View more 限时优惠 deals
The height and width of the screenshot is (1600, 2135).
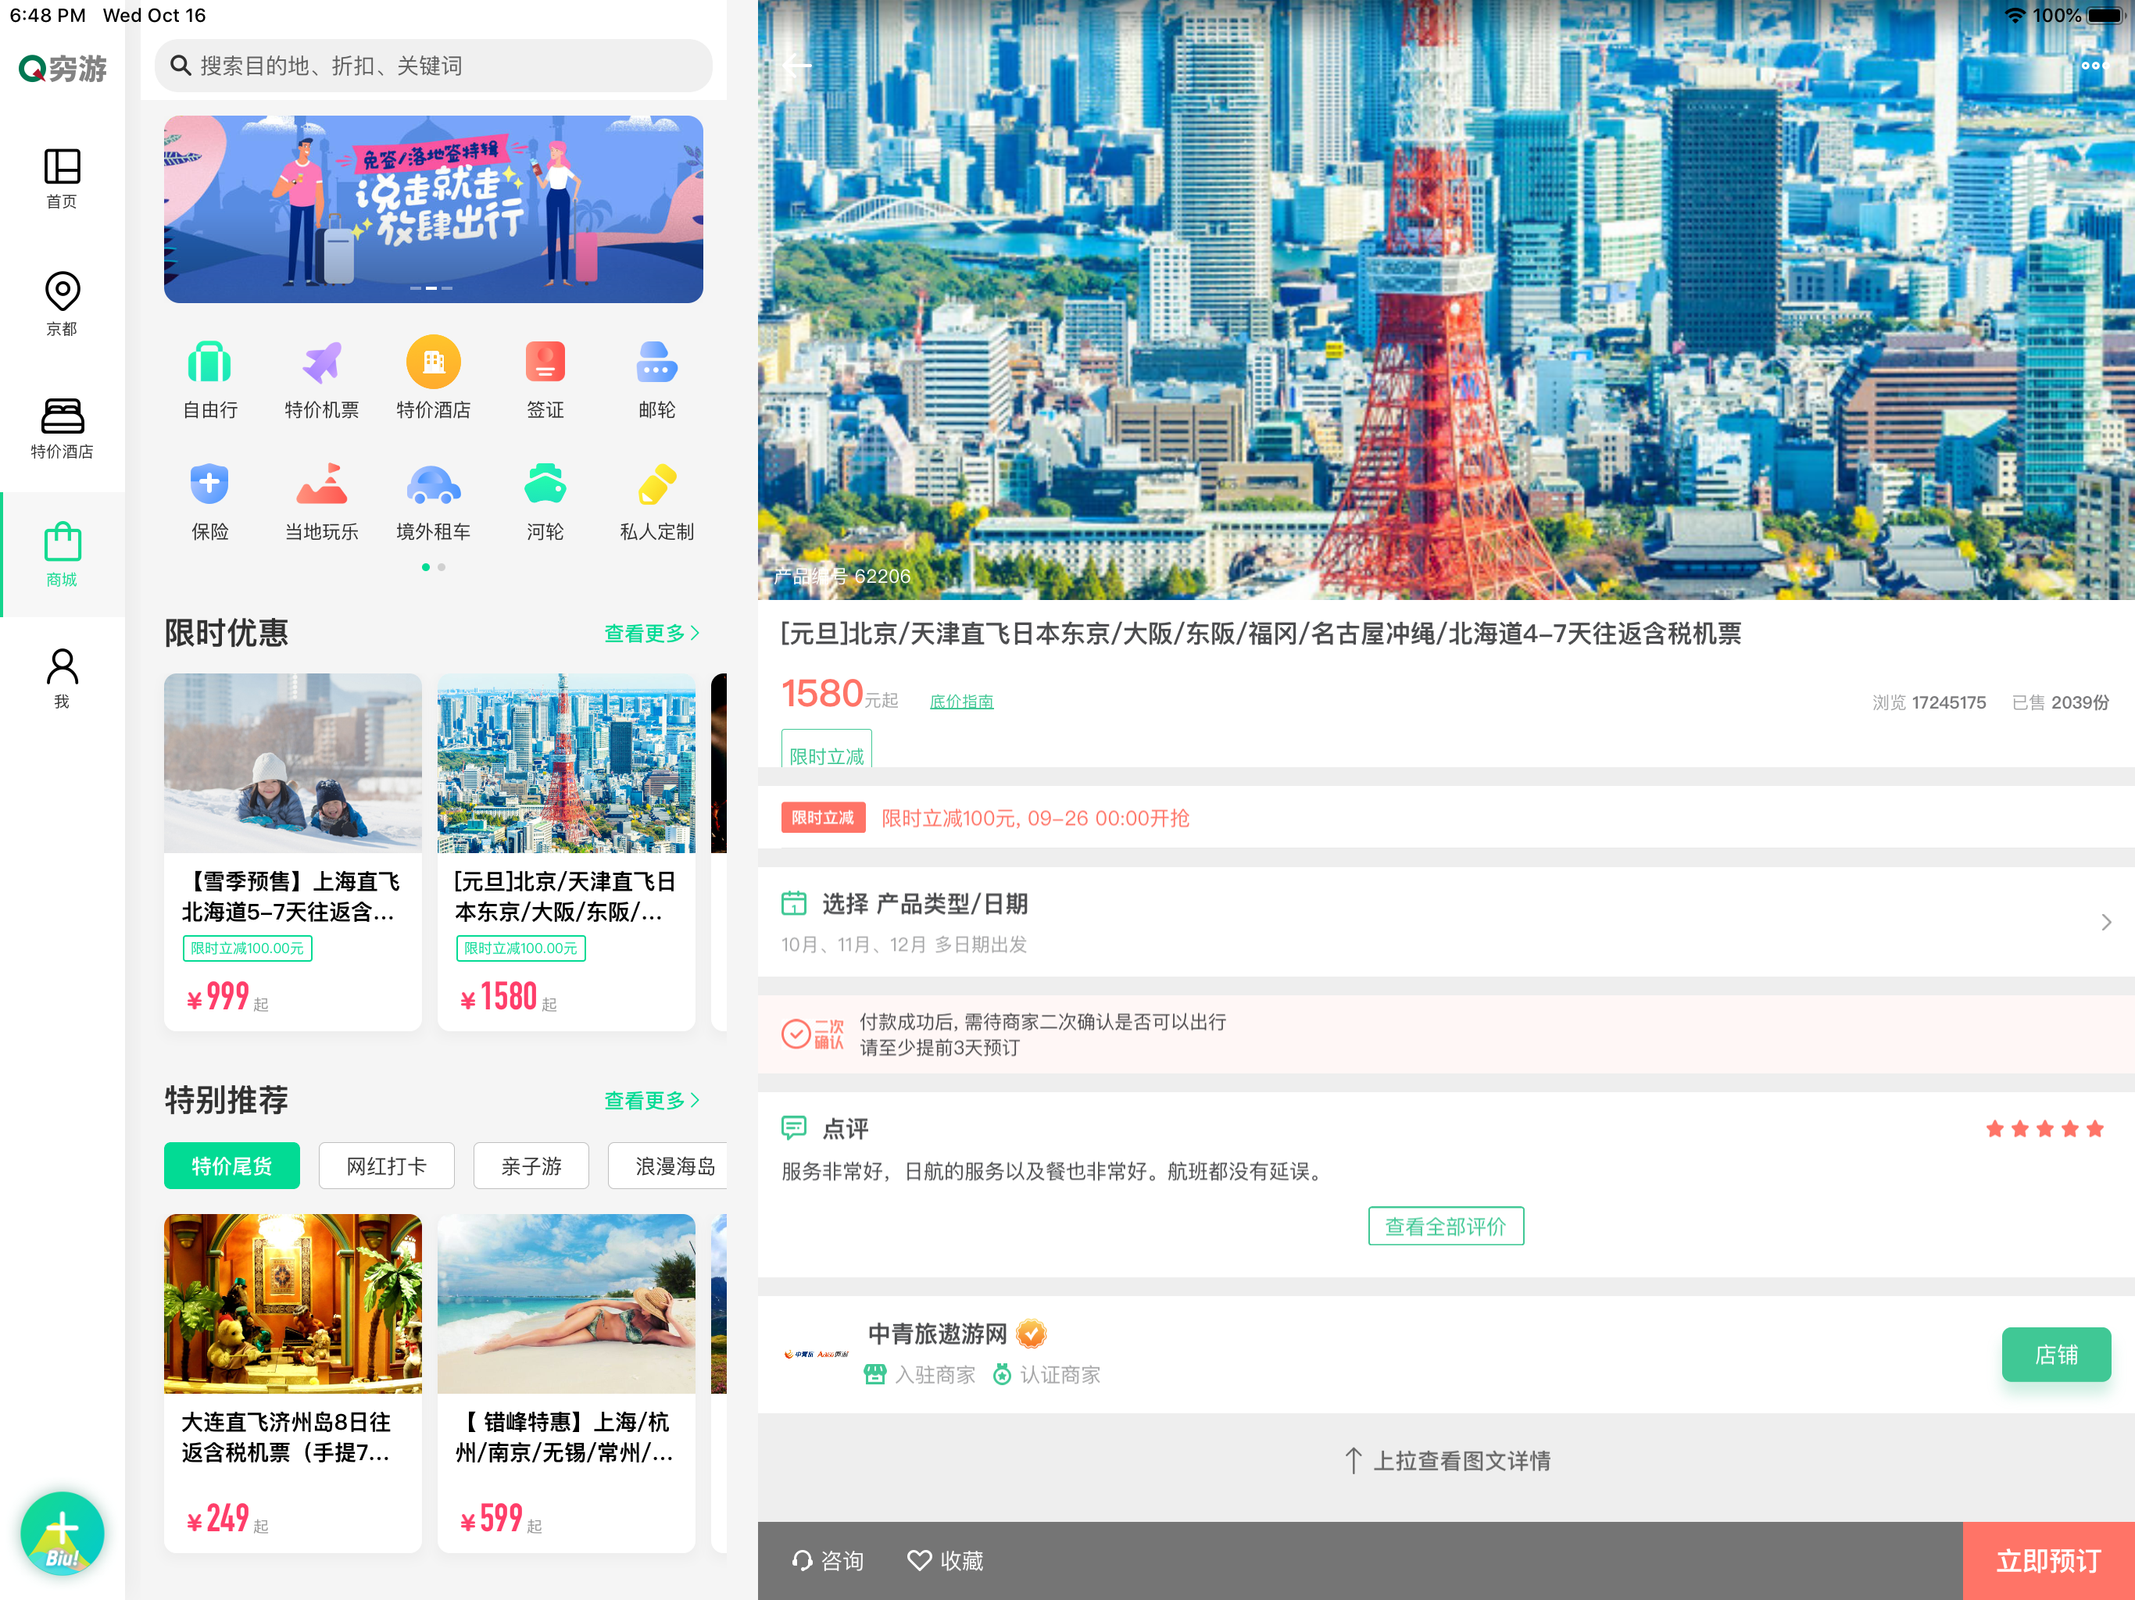click(x=653, y=633)
